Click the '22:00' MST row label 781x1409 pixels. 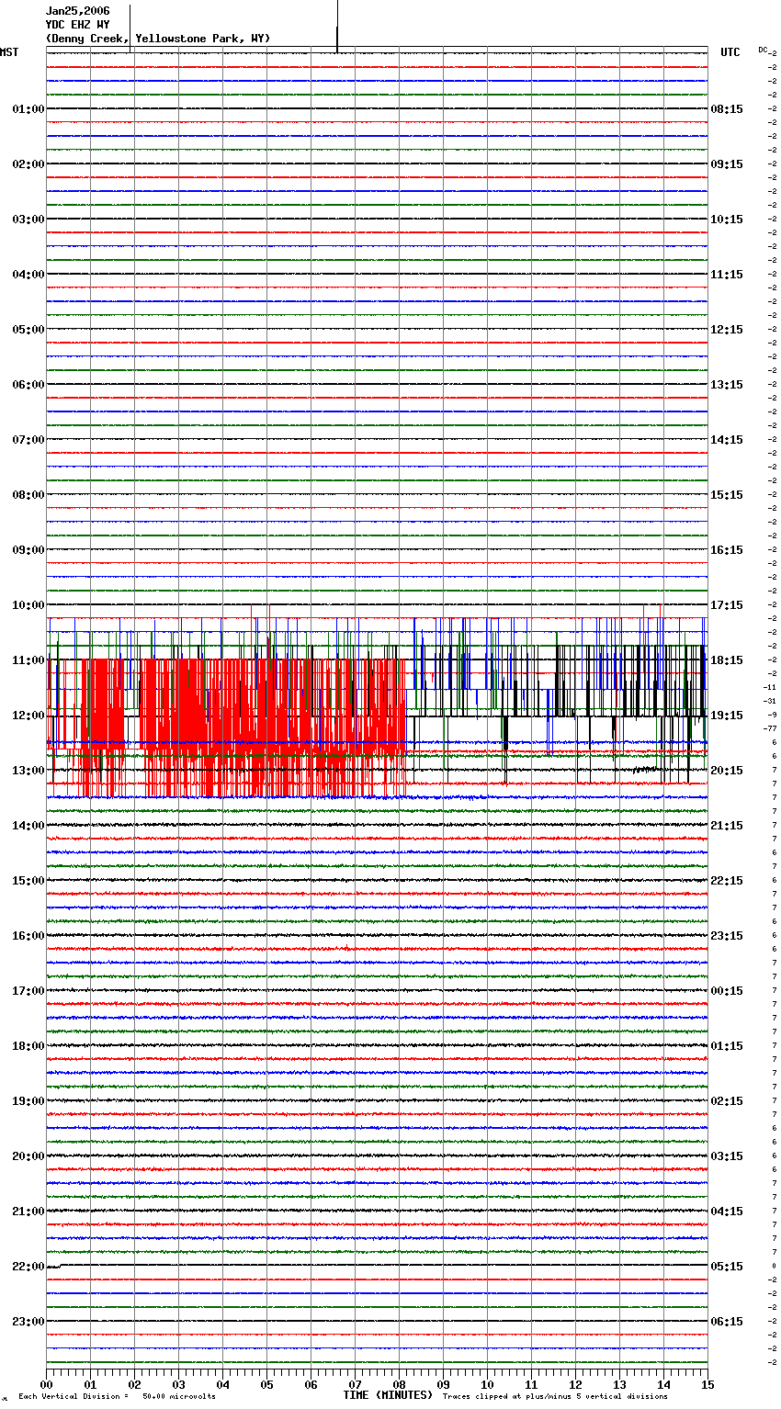point(28,1267)
